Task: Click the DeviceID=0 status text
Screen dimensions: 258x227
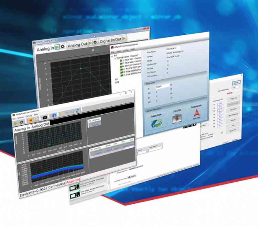Action: coord(29,193)
